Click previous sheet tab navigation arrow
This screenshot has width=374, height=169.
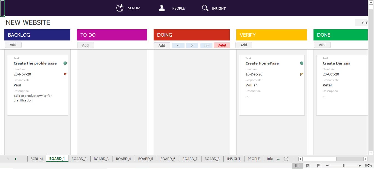click(8, 159)
